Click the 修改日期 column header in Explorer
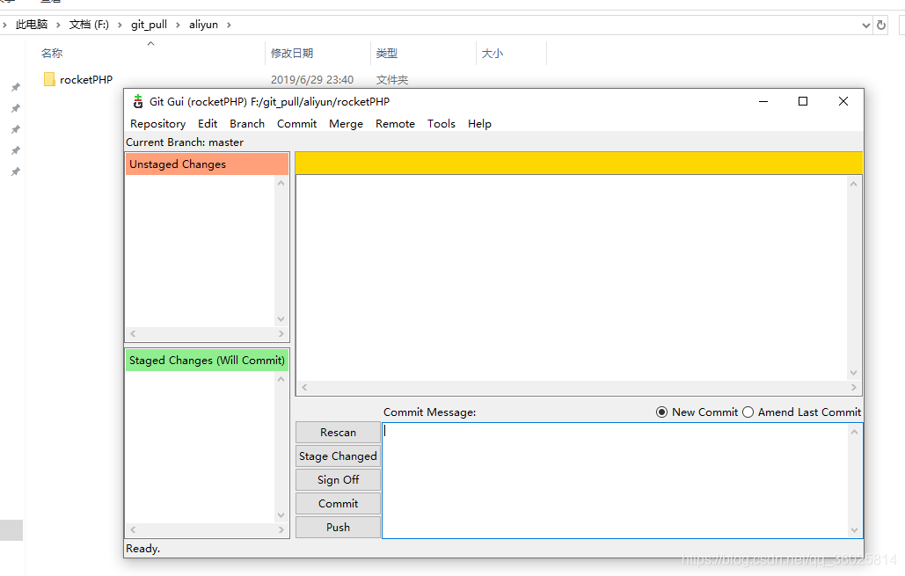Image resolution: width=905 pixels, height=576 pixels. click(292, 53)
